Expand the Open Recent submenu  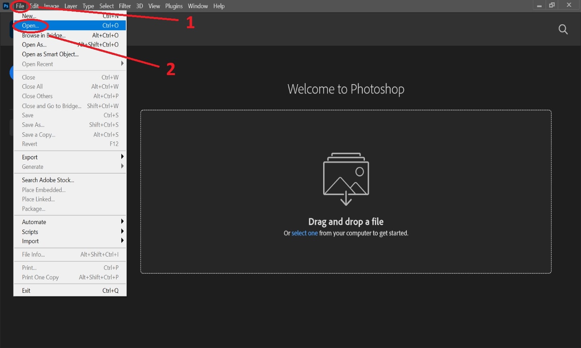(x=70, y=64)
